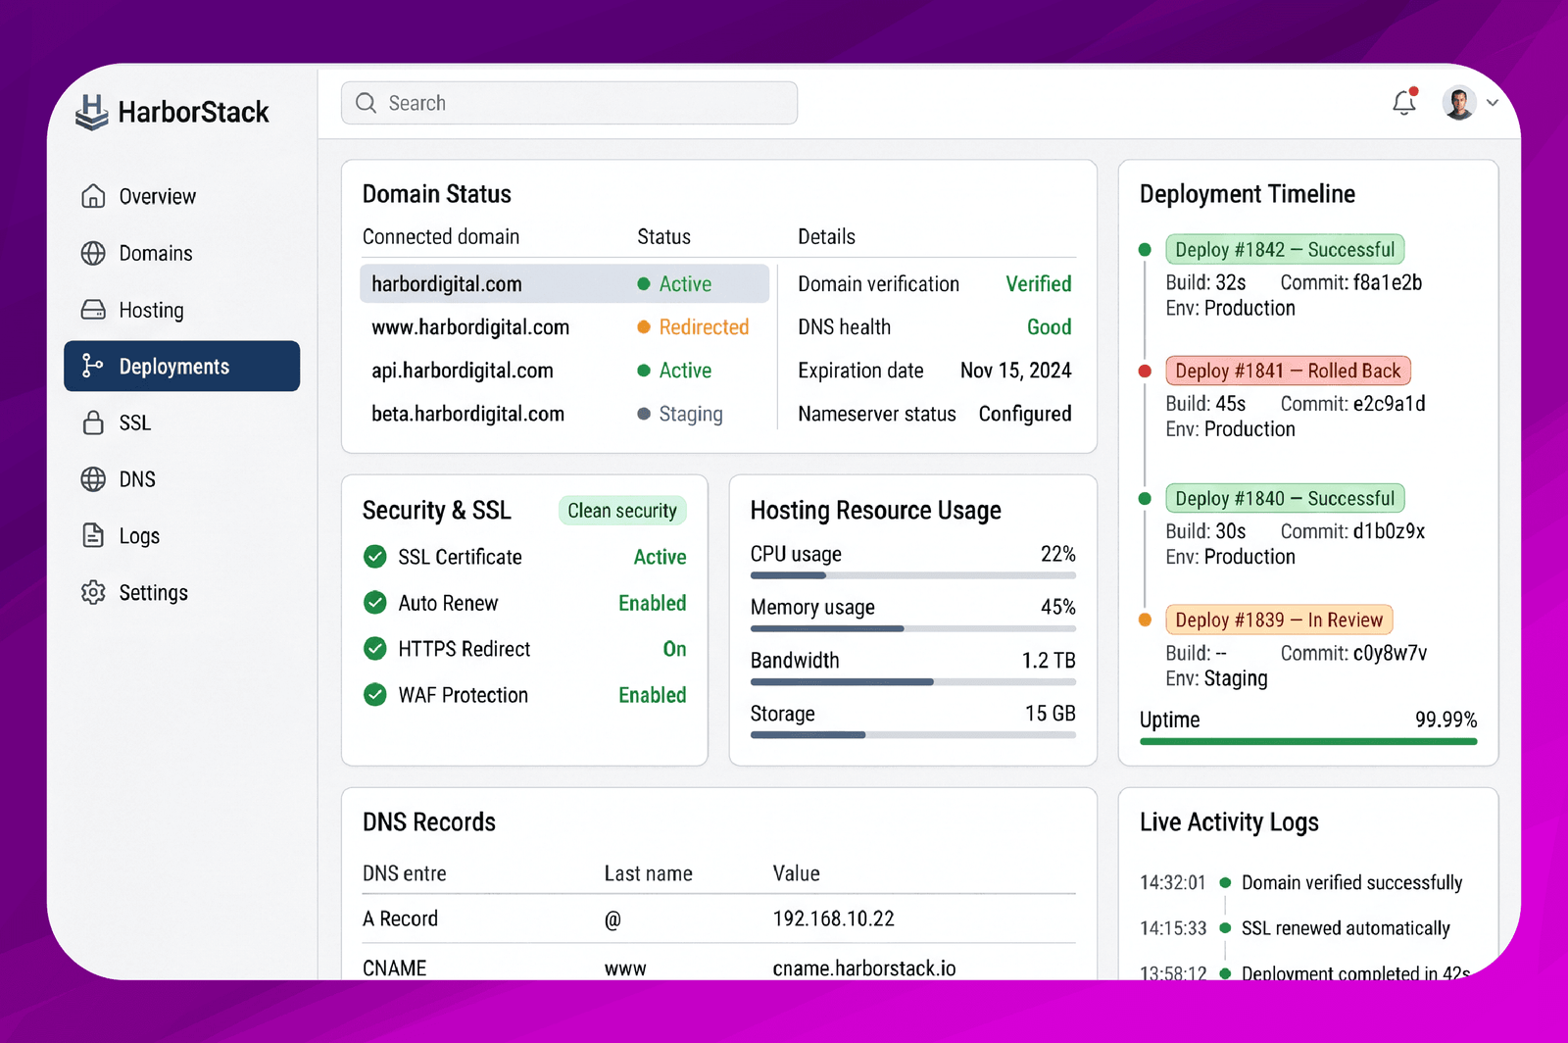Image resolution: width=1568 pixels, height=1043 pixels.
Task: Select the harbordigital.com domain row
Action: coord(564,283)
